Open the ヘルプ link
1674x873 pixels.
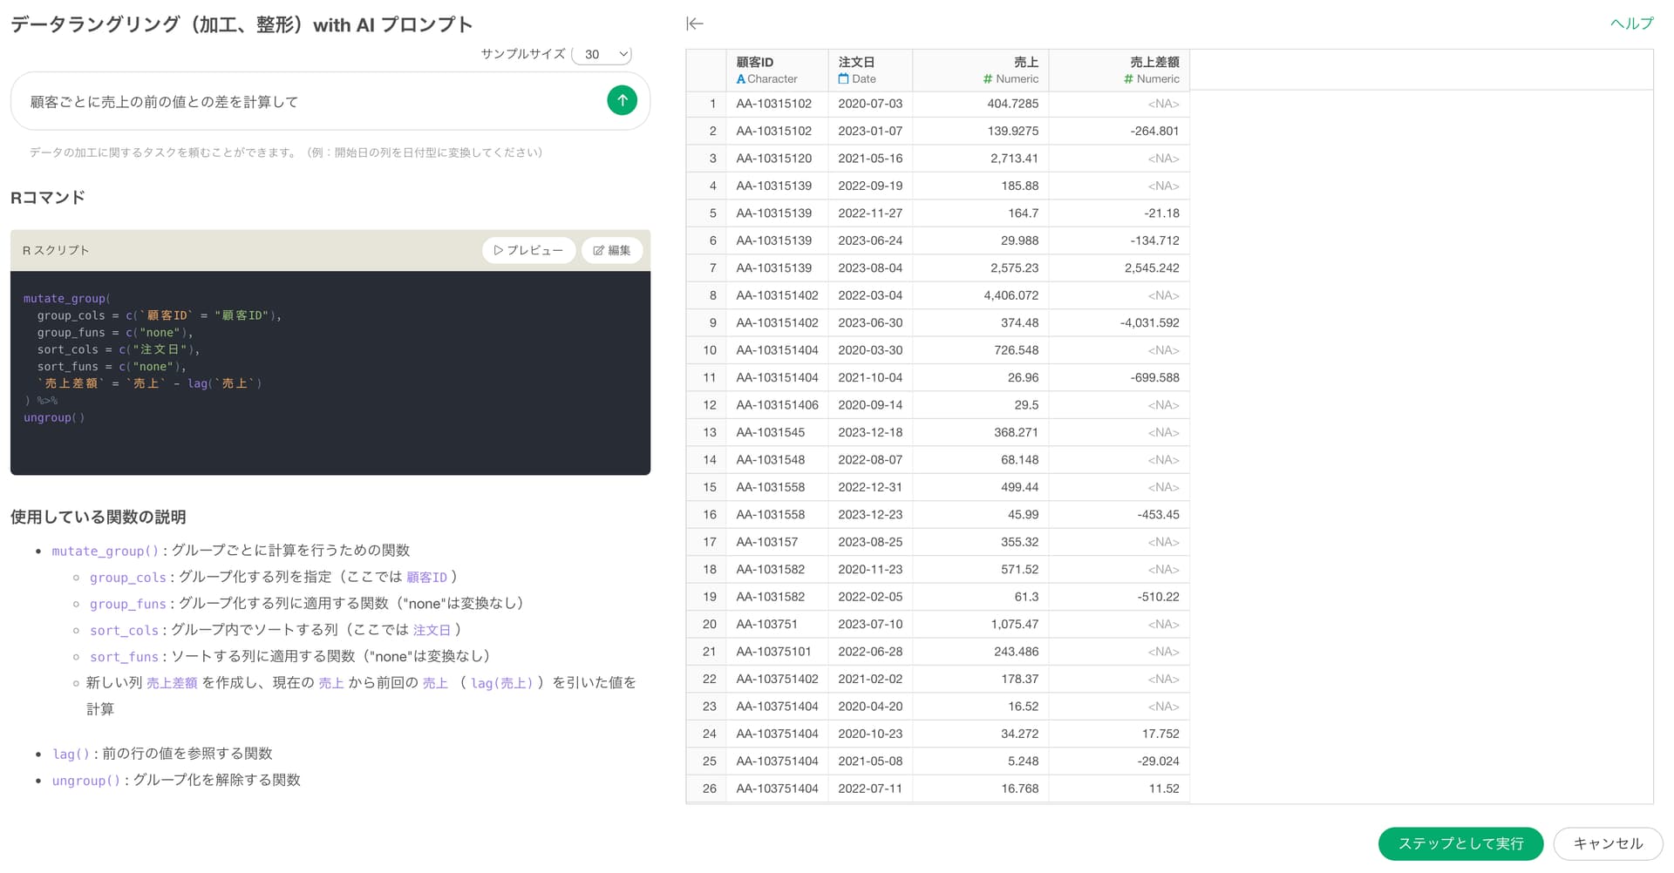1631,24
